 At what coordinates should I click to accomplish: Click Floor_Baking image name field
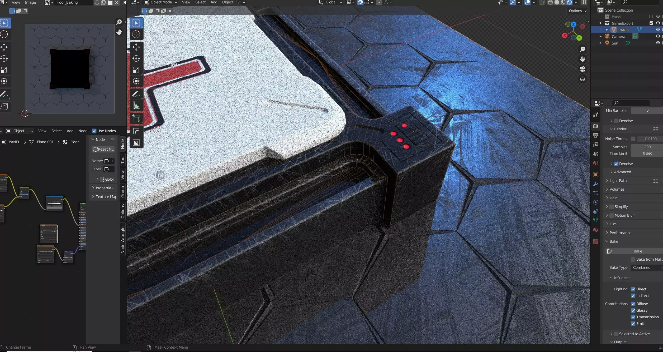click(x=74, y=2)
